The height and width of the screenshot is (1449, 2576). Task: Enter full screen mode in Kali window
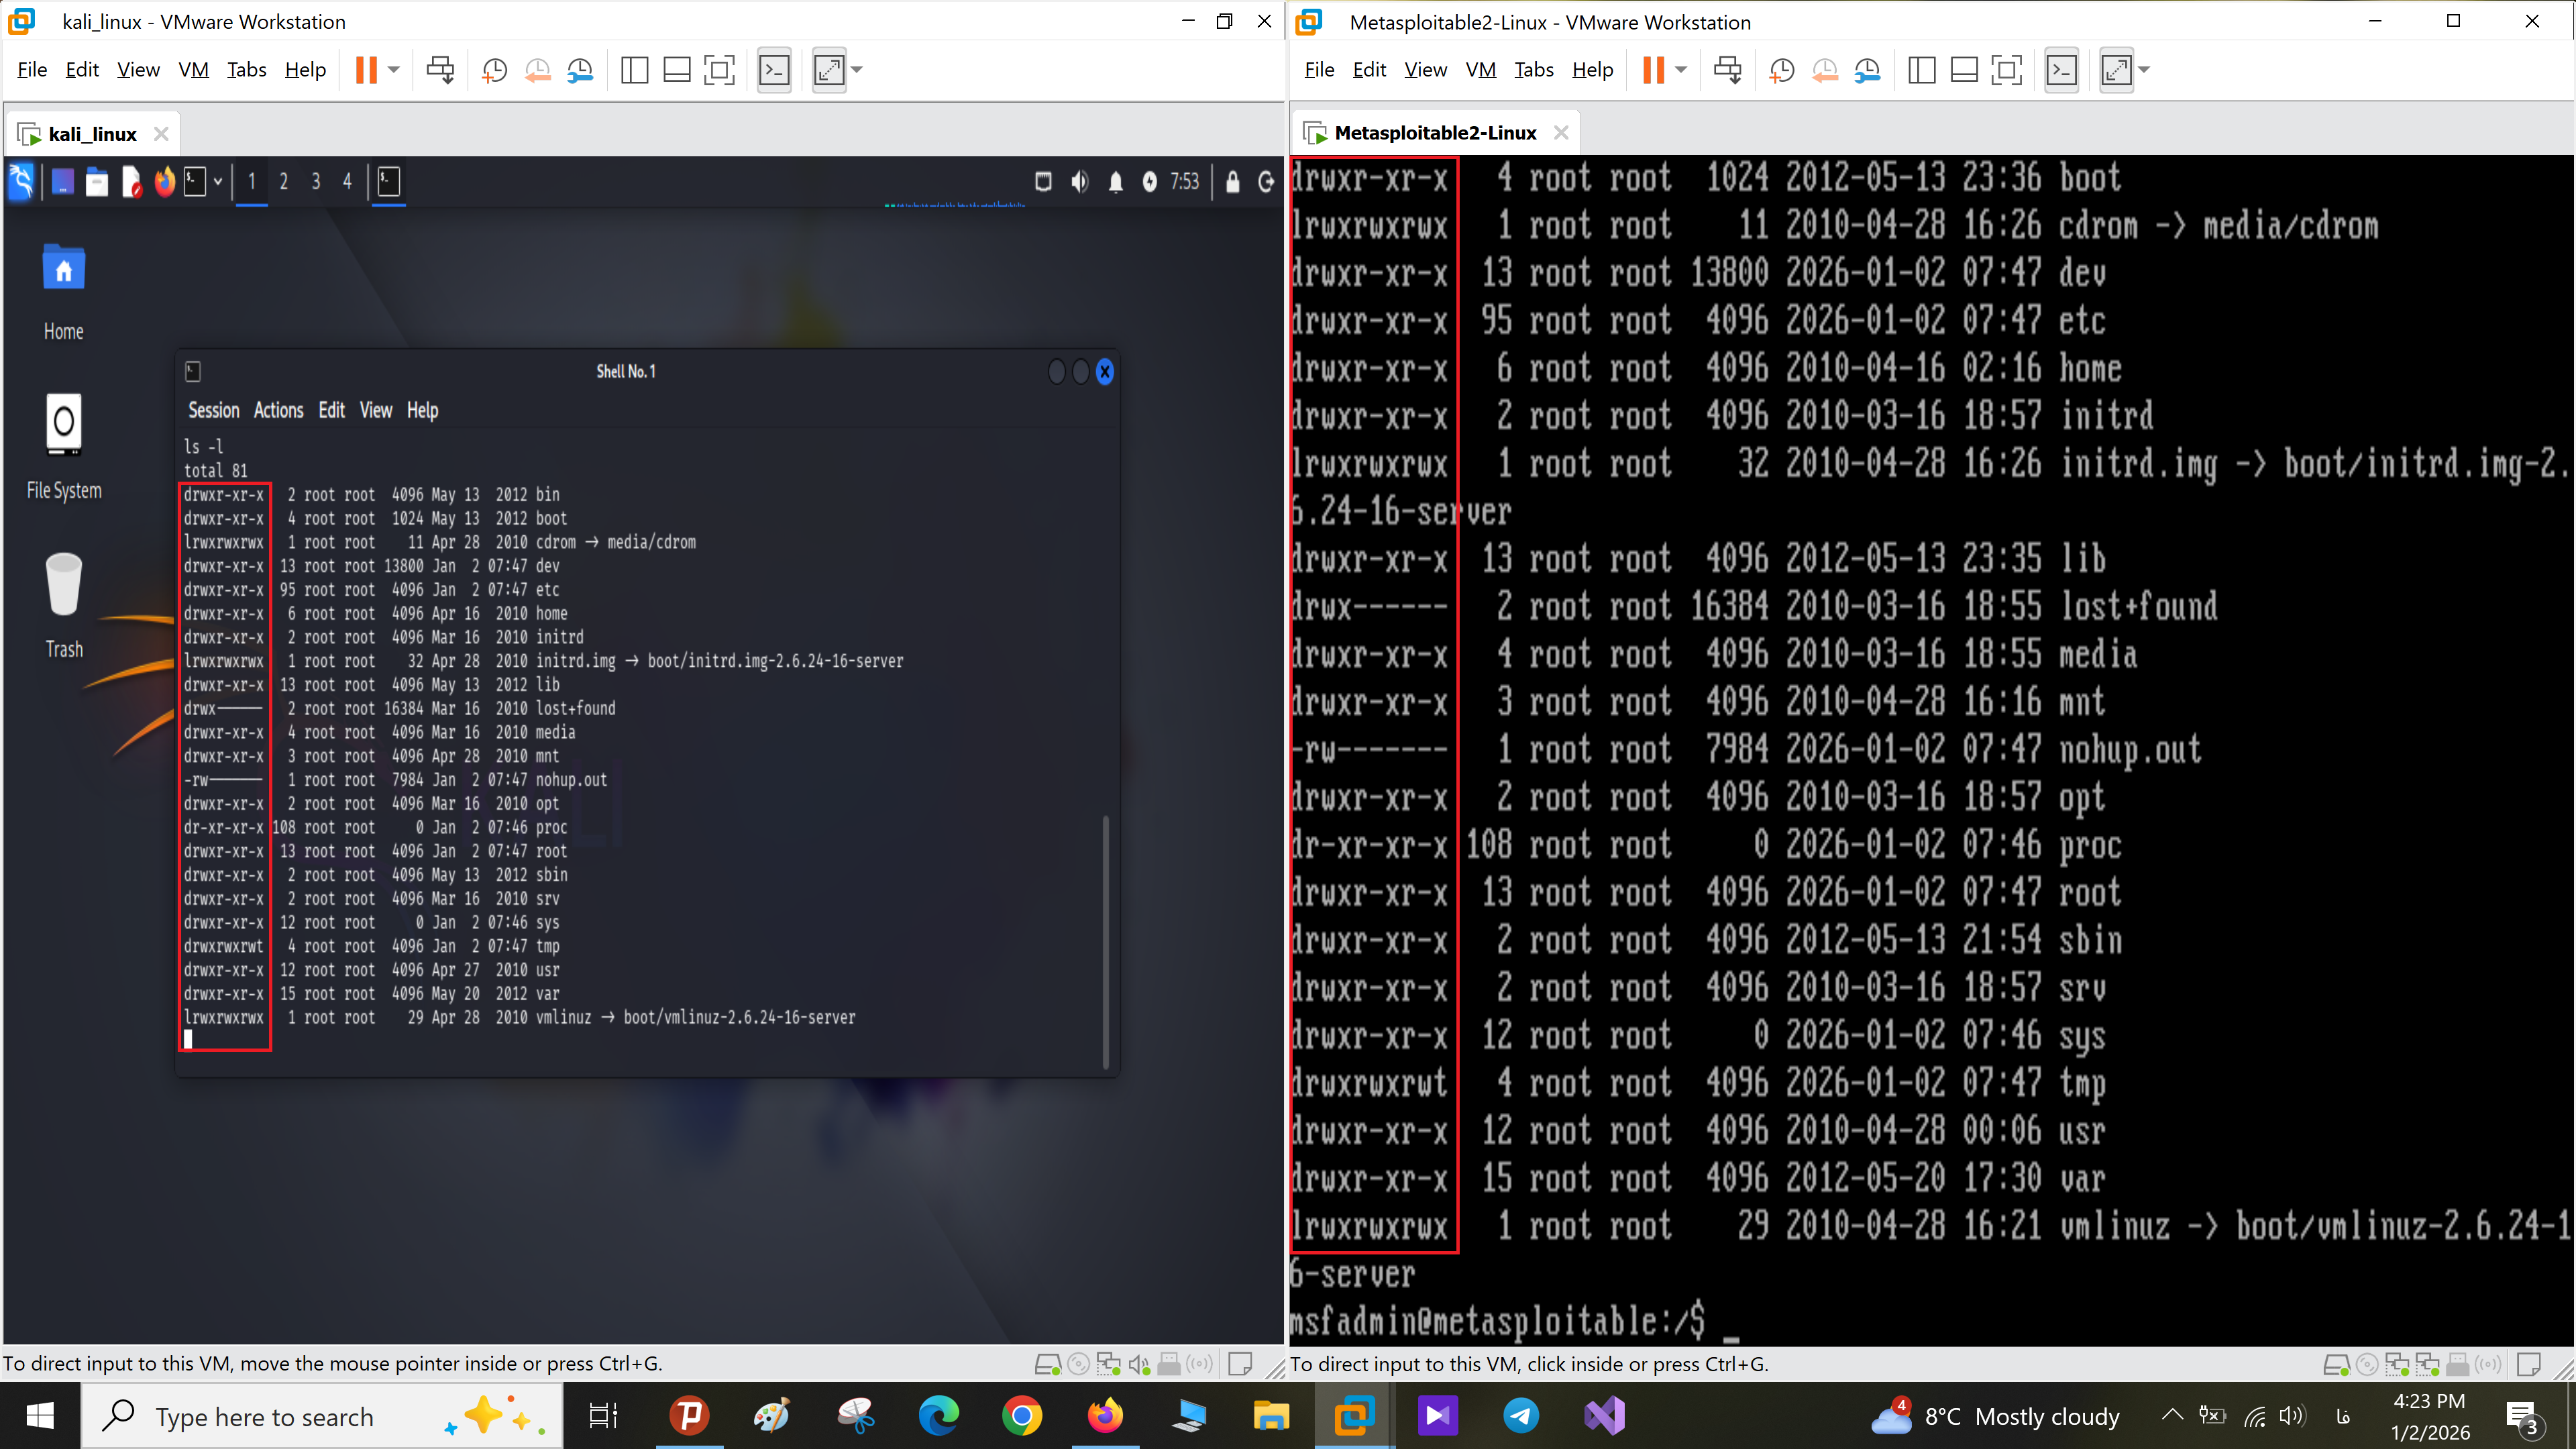point(719,70)
